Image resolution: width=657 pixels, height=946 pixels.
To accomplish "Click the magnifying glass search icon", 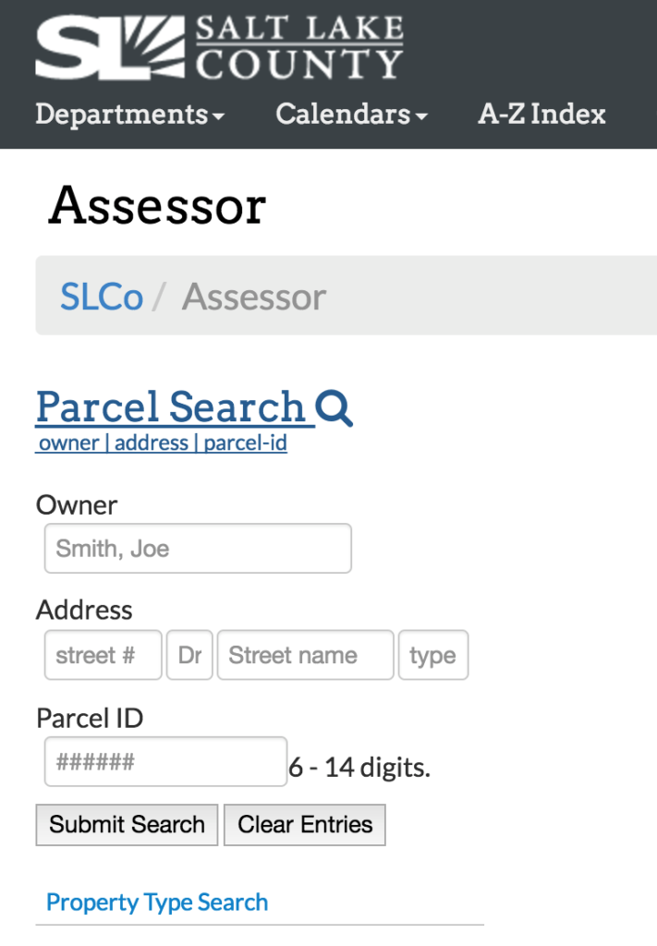I will 335,407.
